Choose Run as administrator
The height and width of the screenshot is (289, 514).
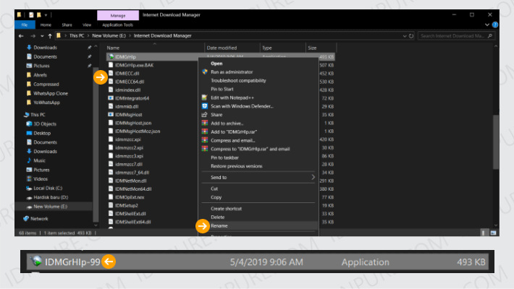(232, 72)
